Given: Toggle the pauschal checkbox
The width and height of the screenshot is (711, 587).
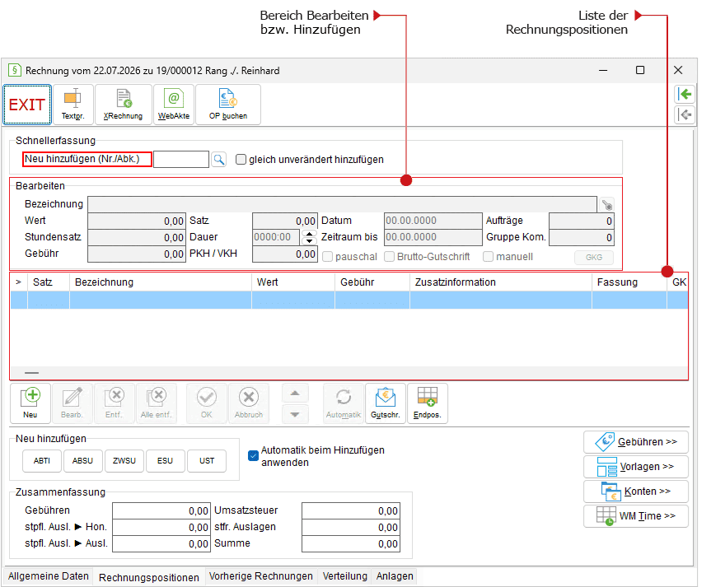Looking at the screenshot, I should (327, 257).
